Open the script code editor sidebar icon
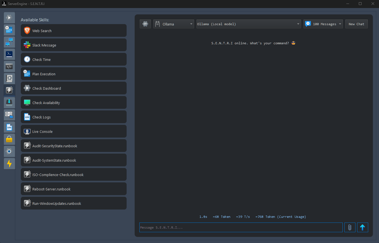Image resolution: width=379 pixels, height=243 pixels. pos(9,66)
